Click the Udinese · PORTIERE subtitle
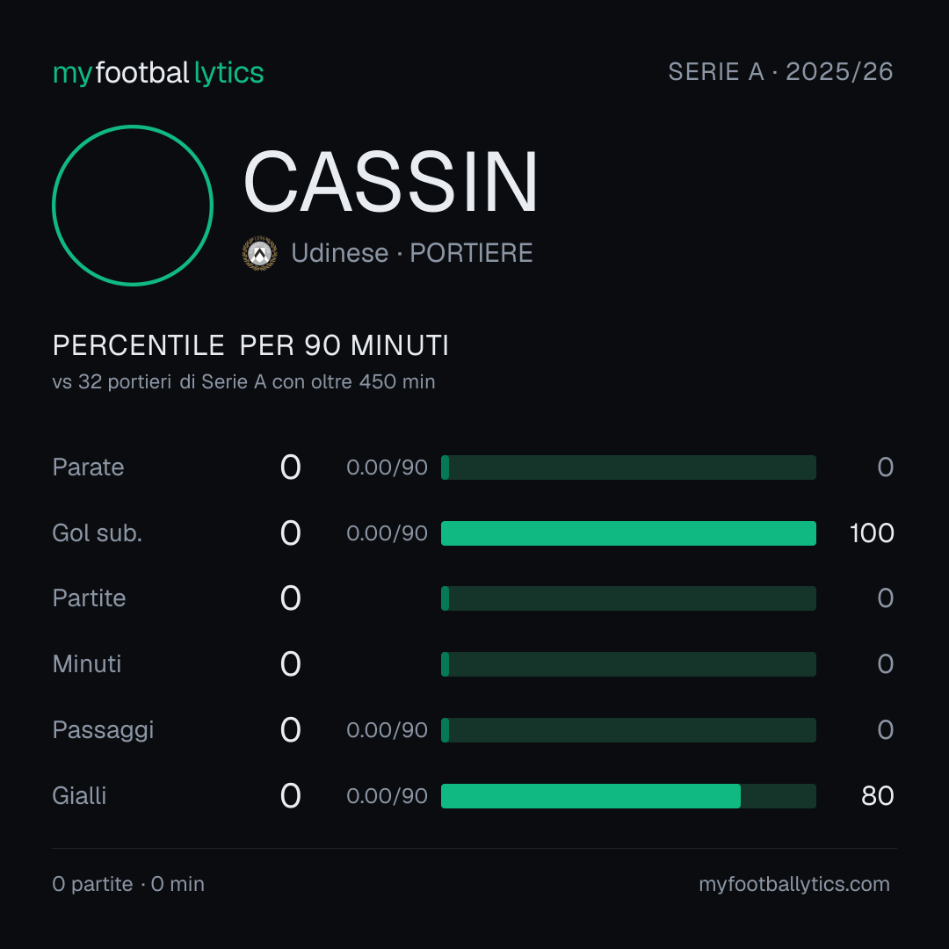 click(x=411, y=253)
